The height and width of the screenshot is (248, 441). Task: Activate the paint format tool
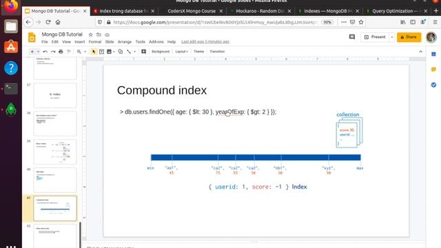click(x=69, y=52)
